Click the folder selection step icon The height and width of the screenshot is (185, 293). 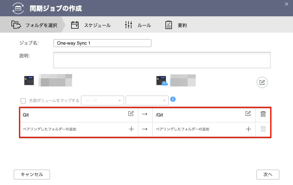point(16,25)
